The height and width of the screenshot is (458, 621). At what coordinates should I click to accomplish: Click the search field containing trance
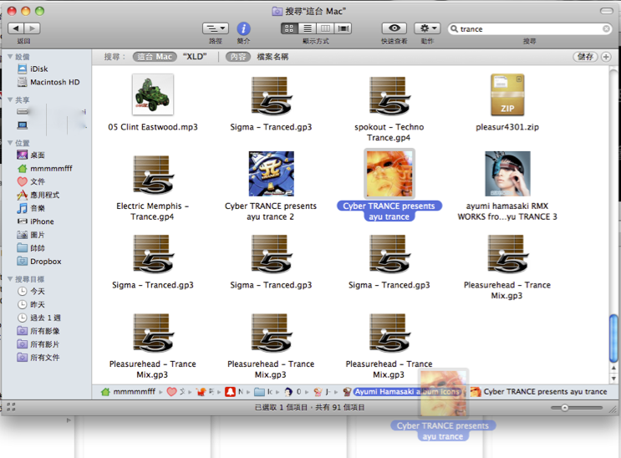coord(530,28)
